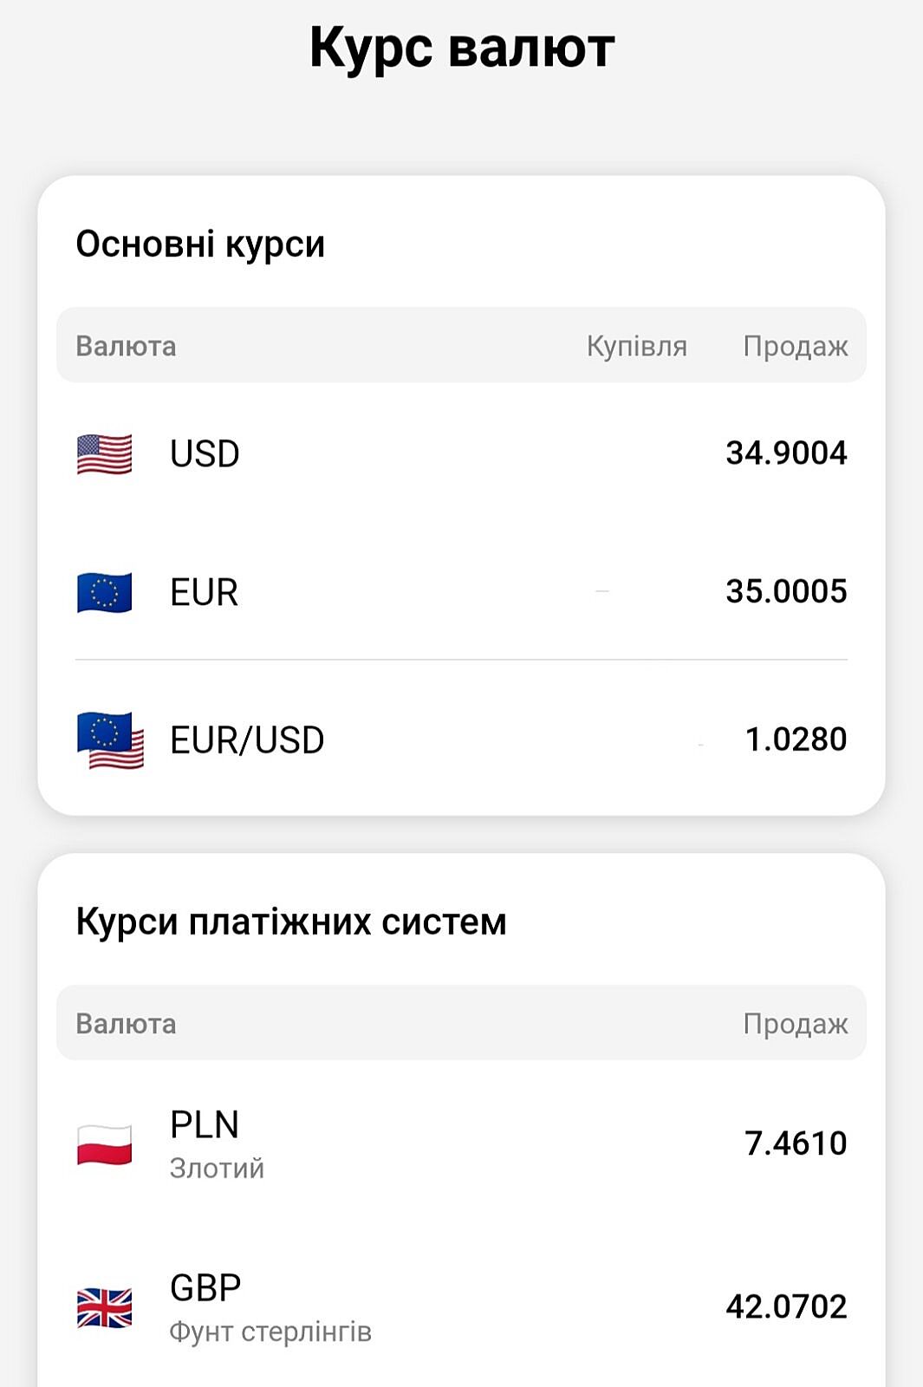Tap the combined EUR/USD flag icon
Viewport: 923px width, 1387px height.
tap(110, 740)
